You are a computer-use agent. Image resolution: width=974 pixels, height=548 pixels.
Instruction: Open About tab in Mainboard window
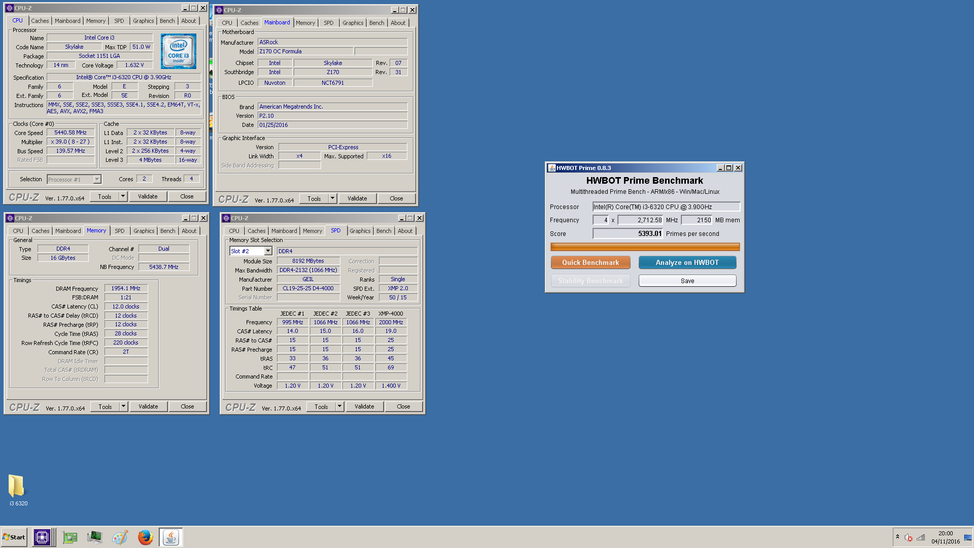coord(398,23)
